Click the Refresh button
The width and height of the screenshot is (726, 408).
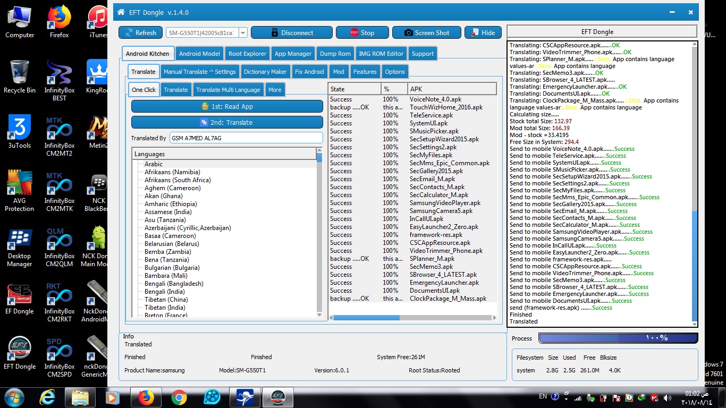(140, 32)
